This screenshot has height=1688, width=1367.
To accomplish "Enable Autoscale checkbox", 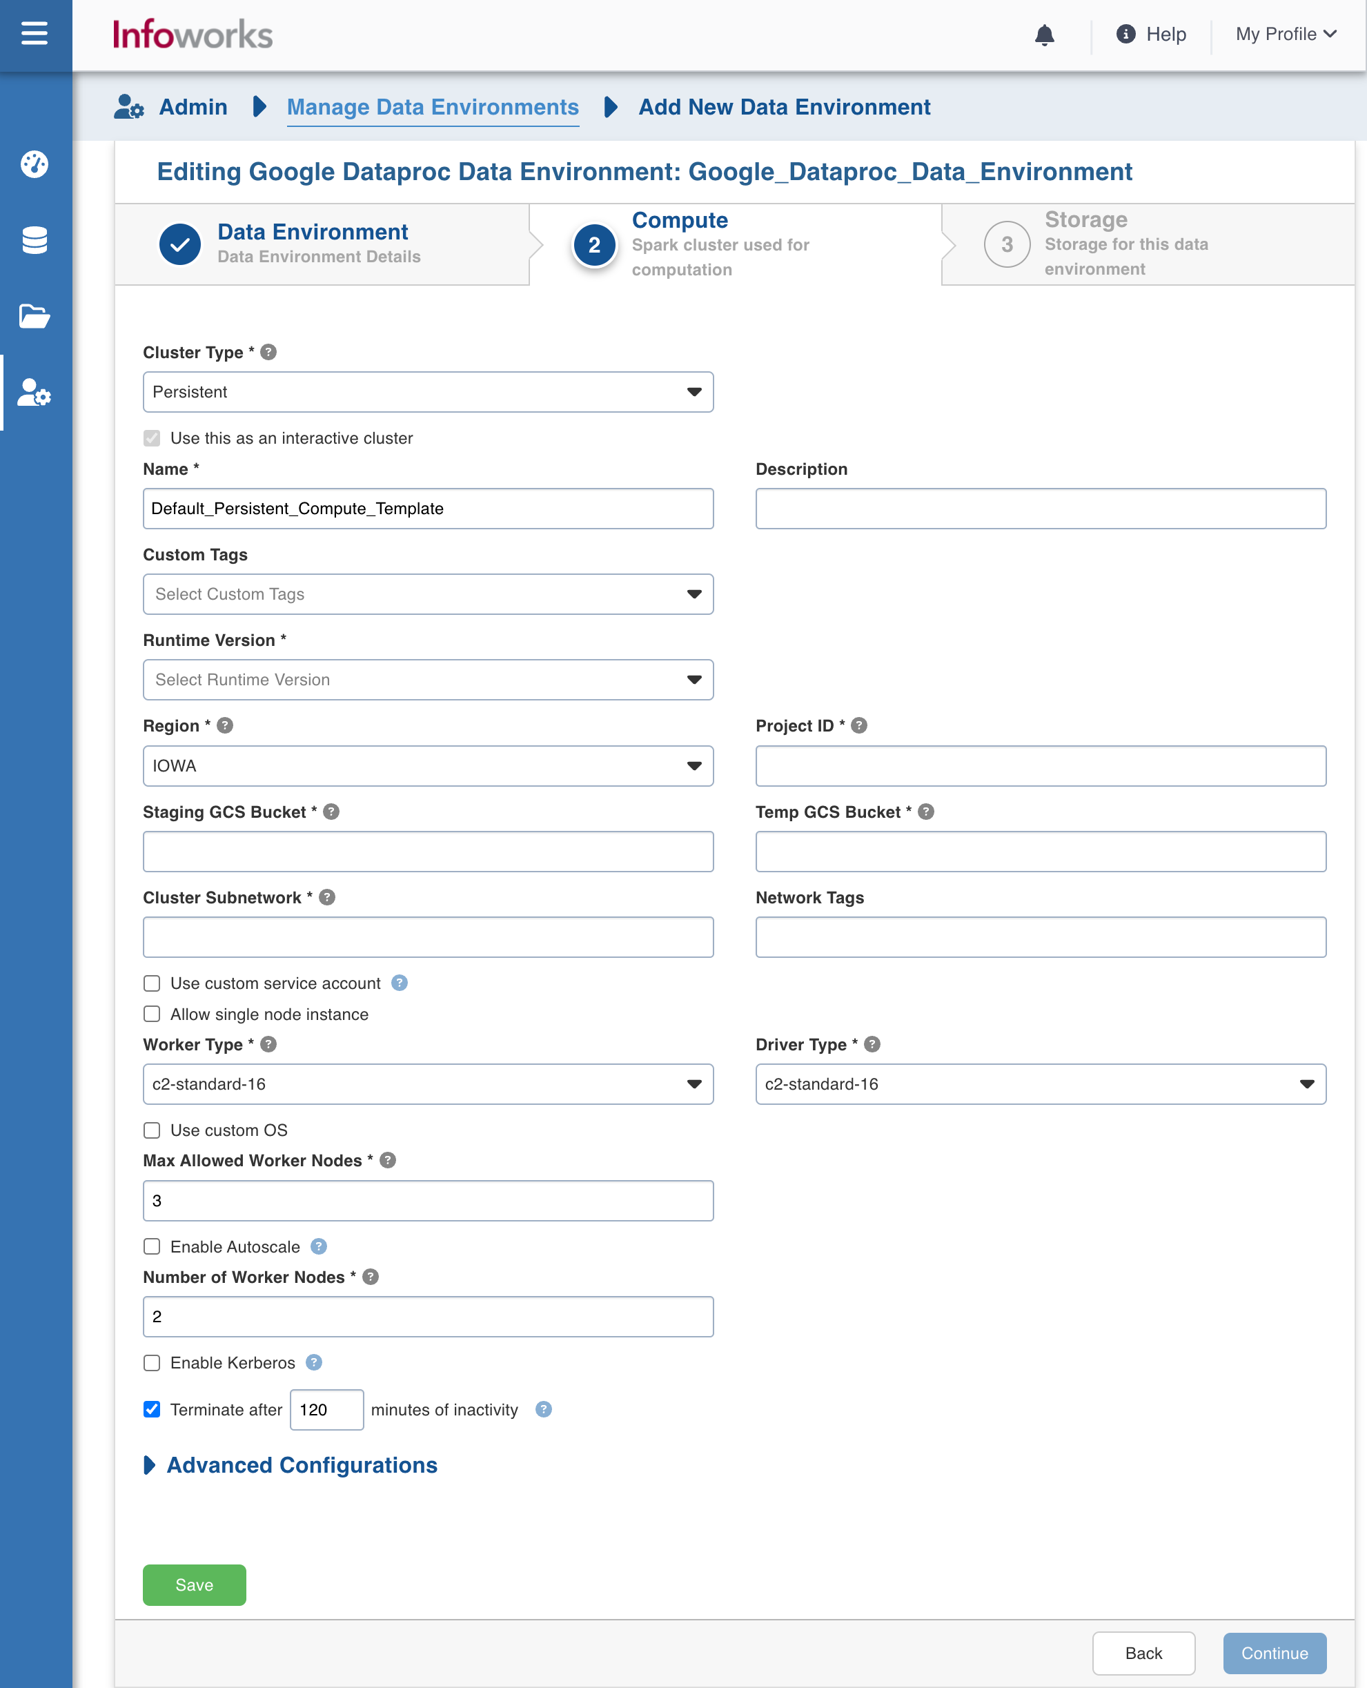I will [152, 1246].
